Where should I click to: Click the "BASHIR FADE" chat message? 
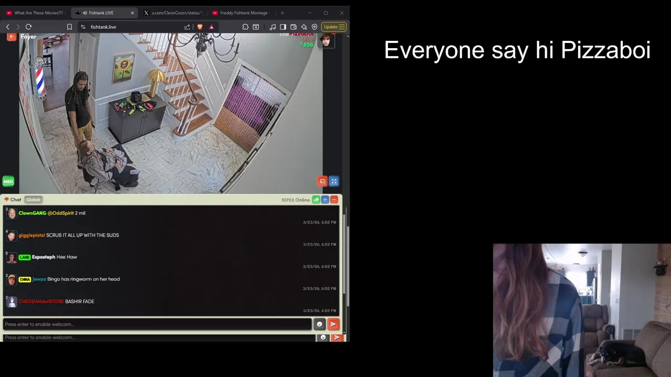coord(80,302)
